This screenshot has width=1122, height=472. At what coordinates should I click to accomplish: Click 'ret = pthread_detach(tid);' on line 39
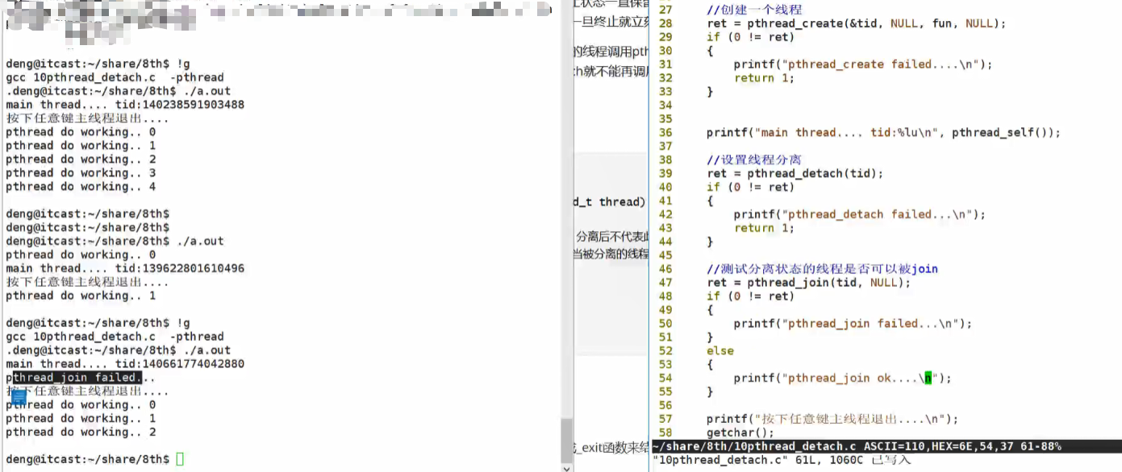point(795,174)
